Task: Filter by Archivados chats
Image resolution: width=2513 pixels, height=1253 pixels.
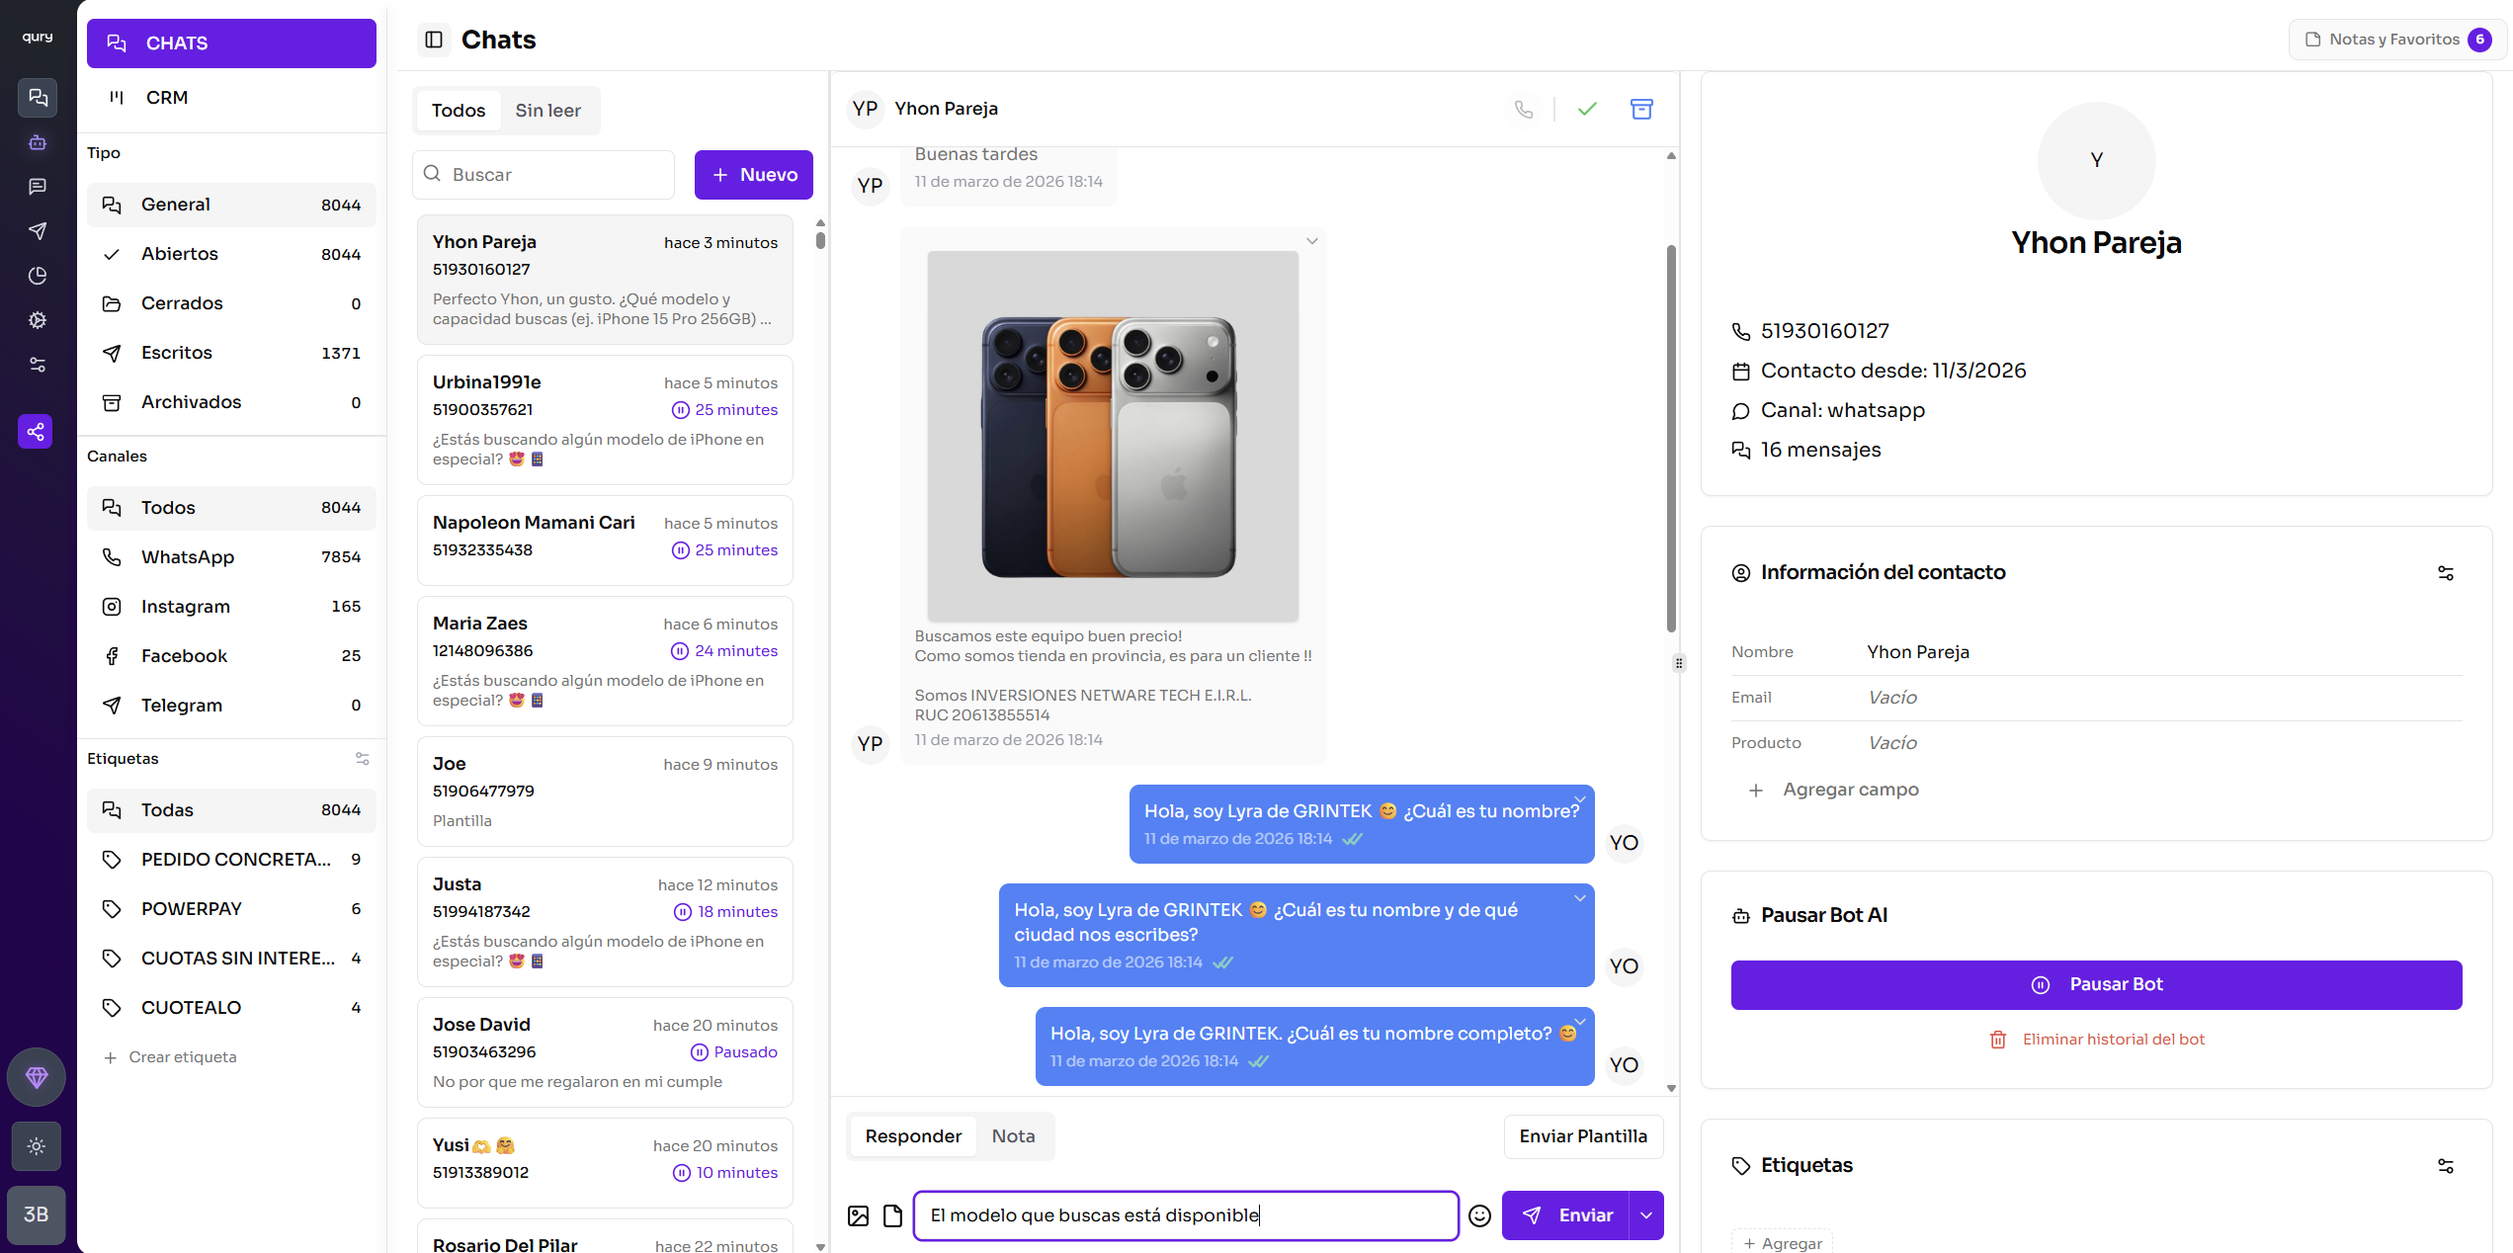Action: (x=231, y=402)
